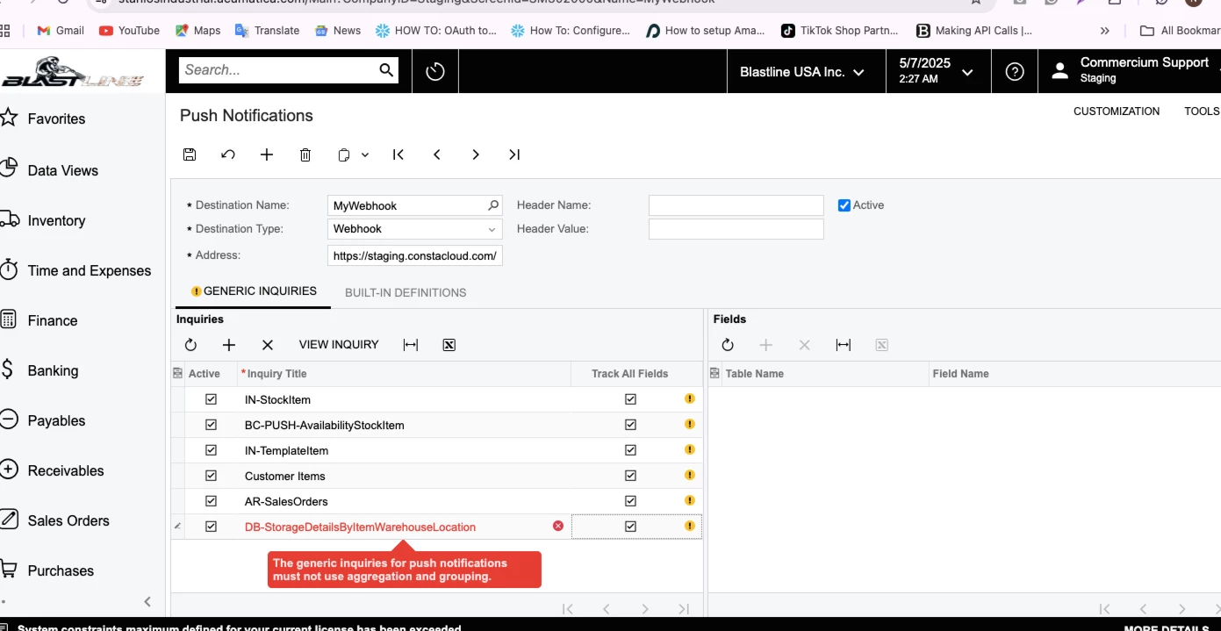Toggle Active checkbox for Customer Items

coord(211,475)
